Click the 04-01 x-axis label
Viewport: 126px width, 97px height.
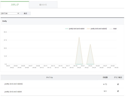[8, 66]
